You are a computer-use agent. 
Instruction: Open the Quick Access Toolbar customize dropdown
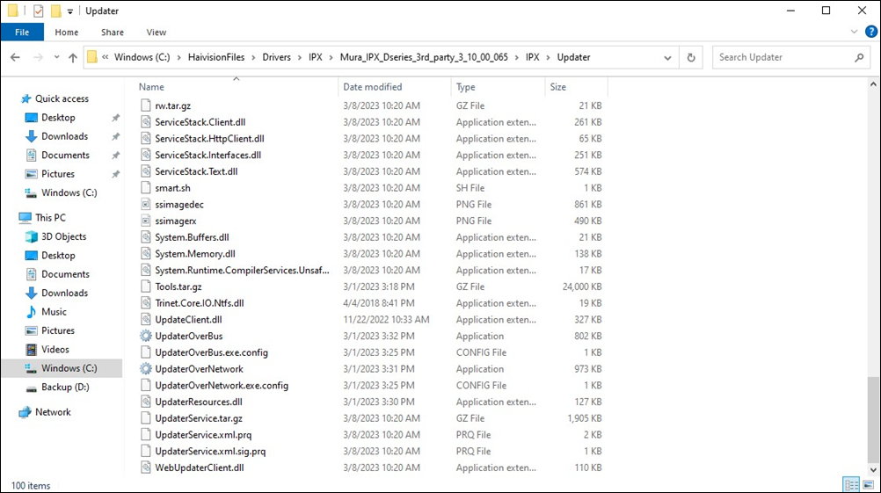coord(70,11)
